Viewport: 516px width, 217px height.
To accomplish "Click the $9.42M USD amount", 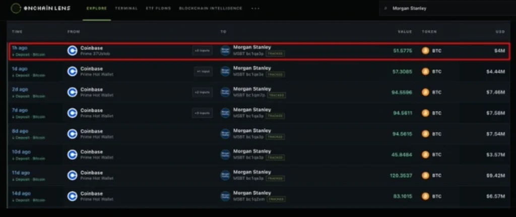I will pyautogui.click(x=496, y=176).
